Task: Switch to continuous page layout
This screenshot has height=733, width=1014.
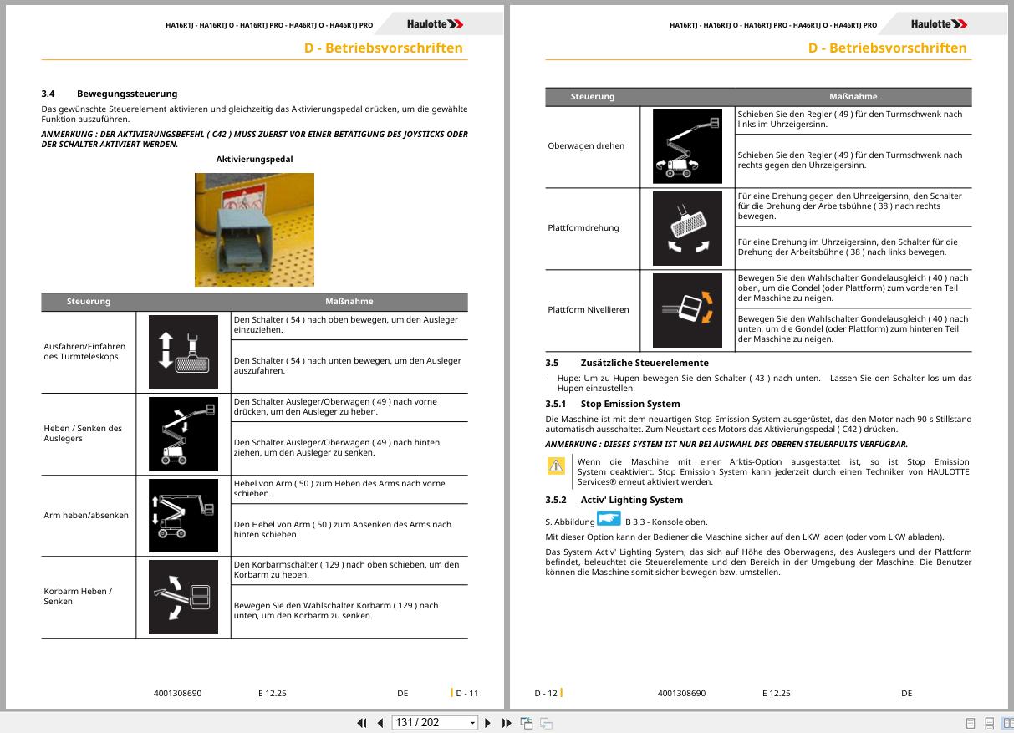Action: point(990,723)
